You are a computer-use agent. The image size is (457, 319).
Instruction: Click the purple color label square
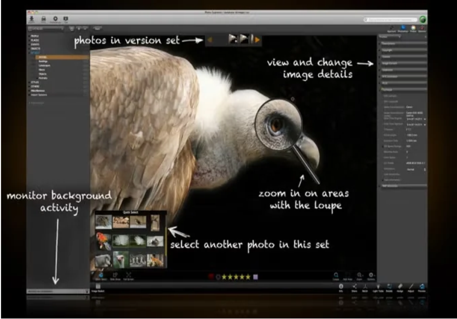(256, 277)
